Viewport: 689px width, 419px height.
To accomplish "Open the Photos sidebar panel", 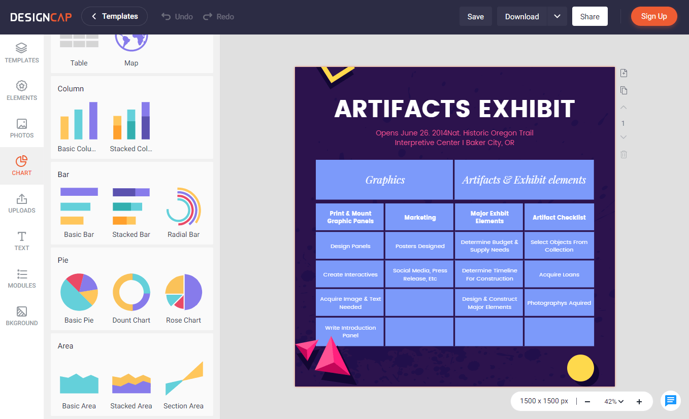I will point(22,128).
